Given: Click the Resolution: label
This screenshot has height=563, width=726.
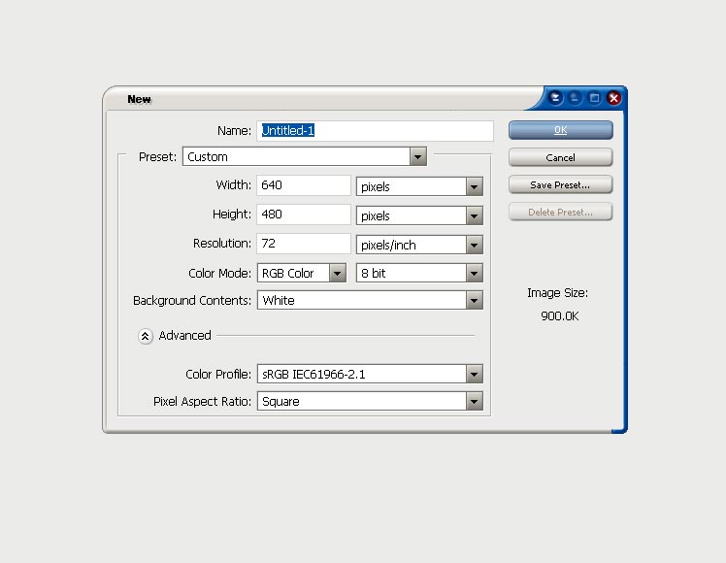Looking at the screenshot, I should click(222, 244).
